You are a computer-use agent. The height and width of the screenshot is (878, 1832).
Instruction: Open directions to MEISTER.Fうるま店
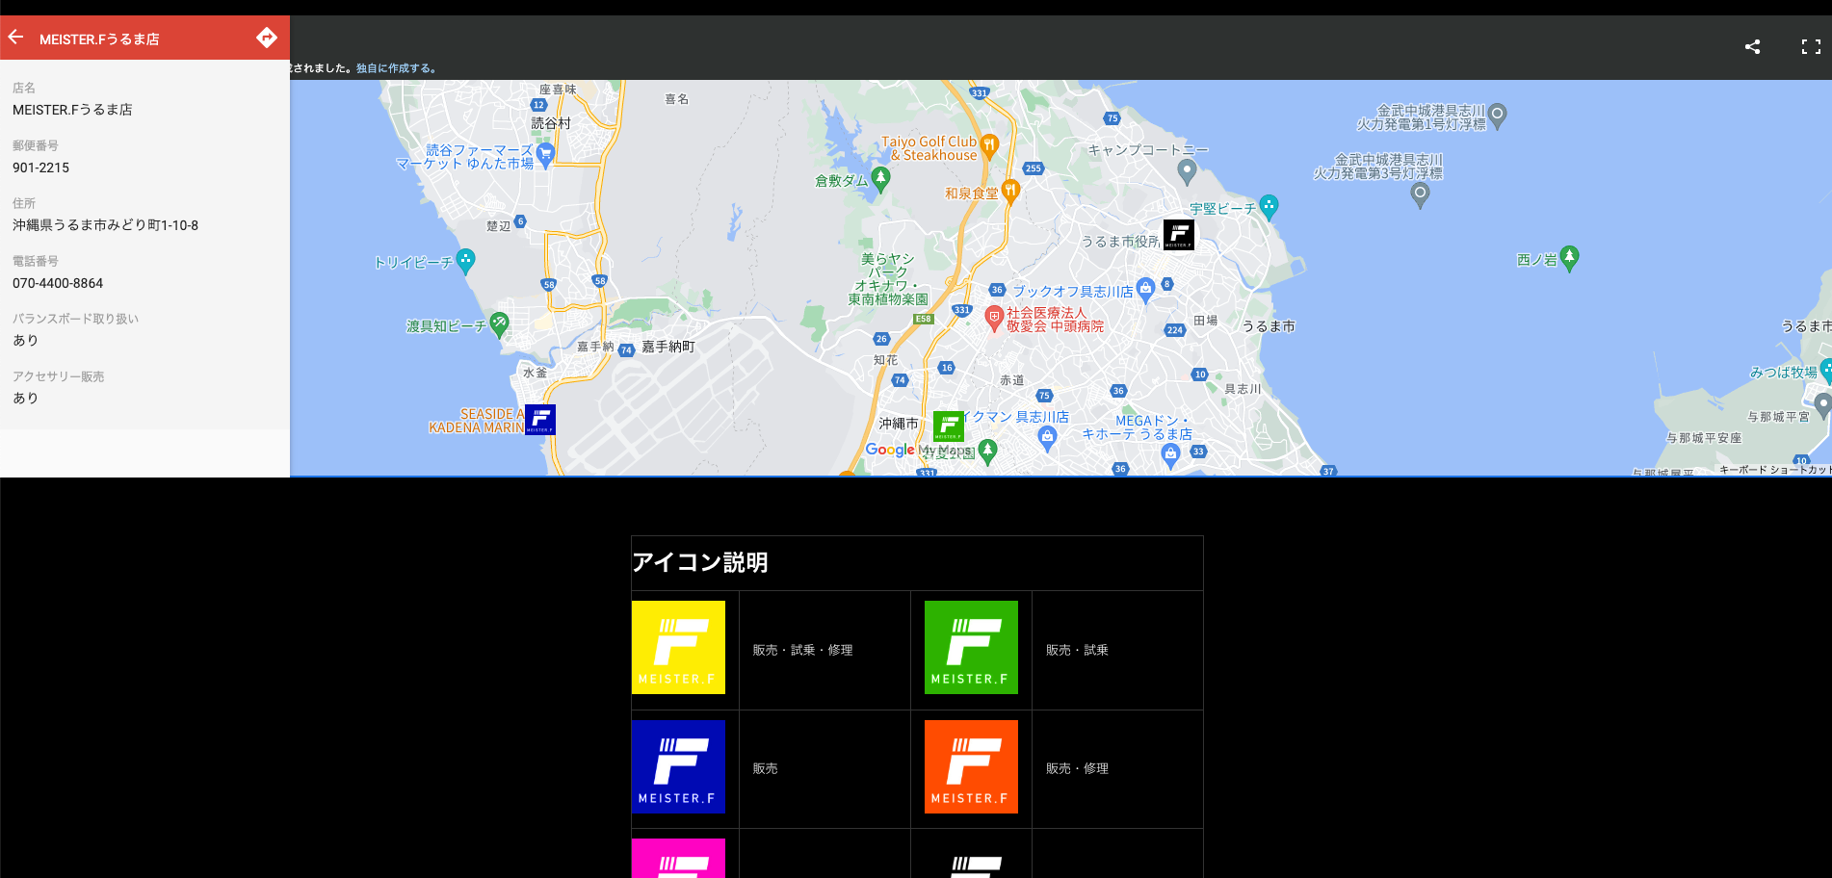tap(267, 38)
